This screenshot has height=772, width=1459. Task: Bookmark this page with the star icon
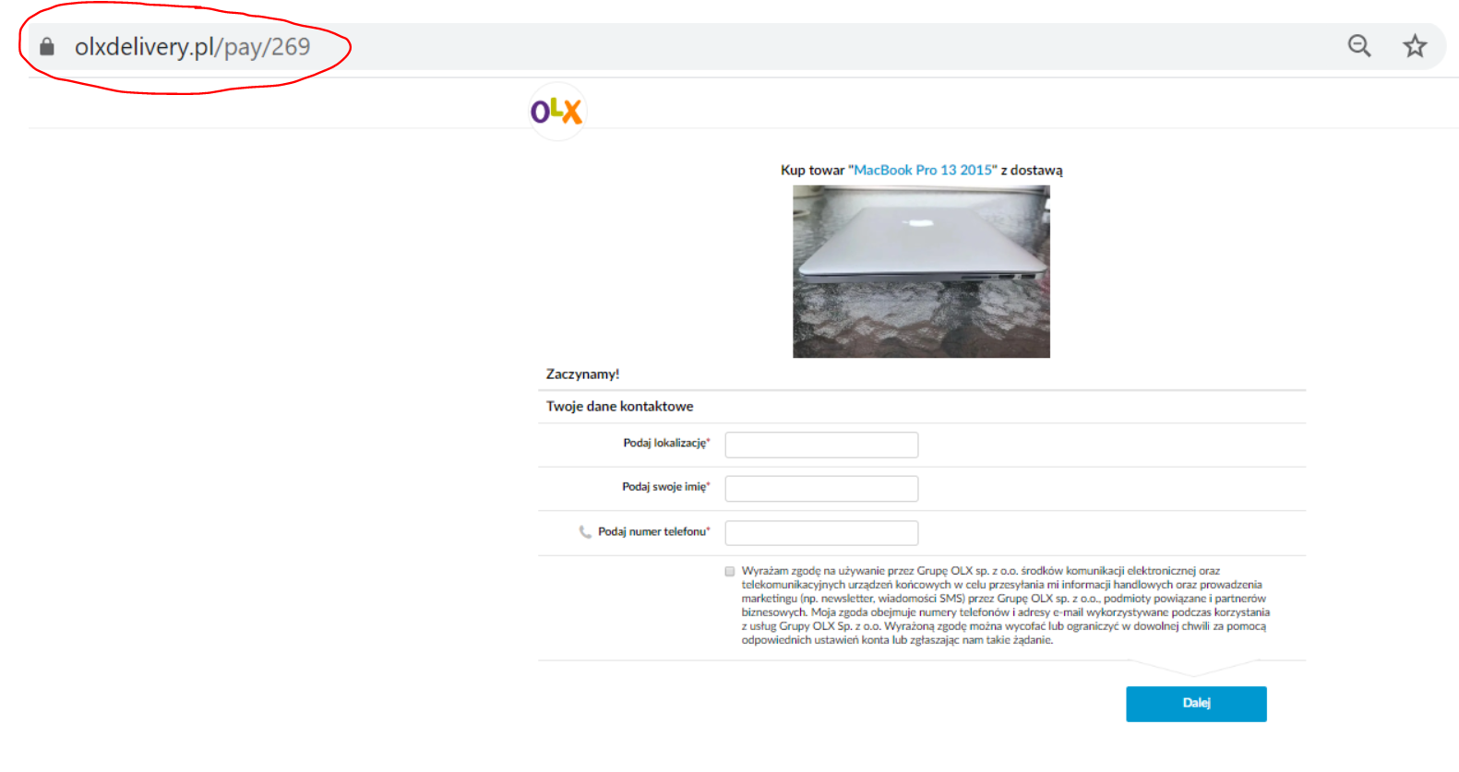(x=1415, y=46)
